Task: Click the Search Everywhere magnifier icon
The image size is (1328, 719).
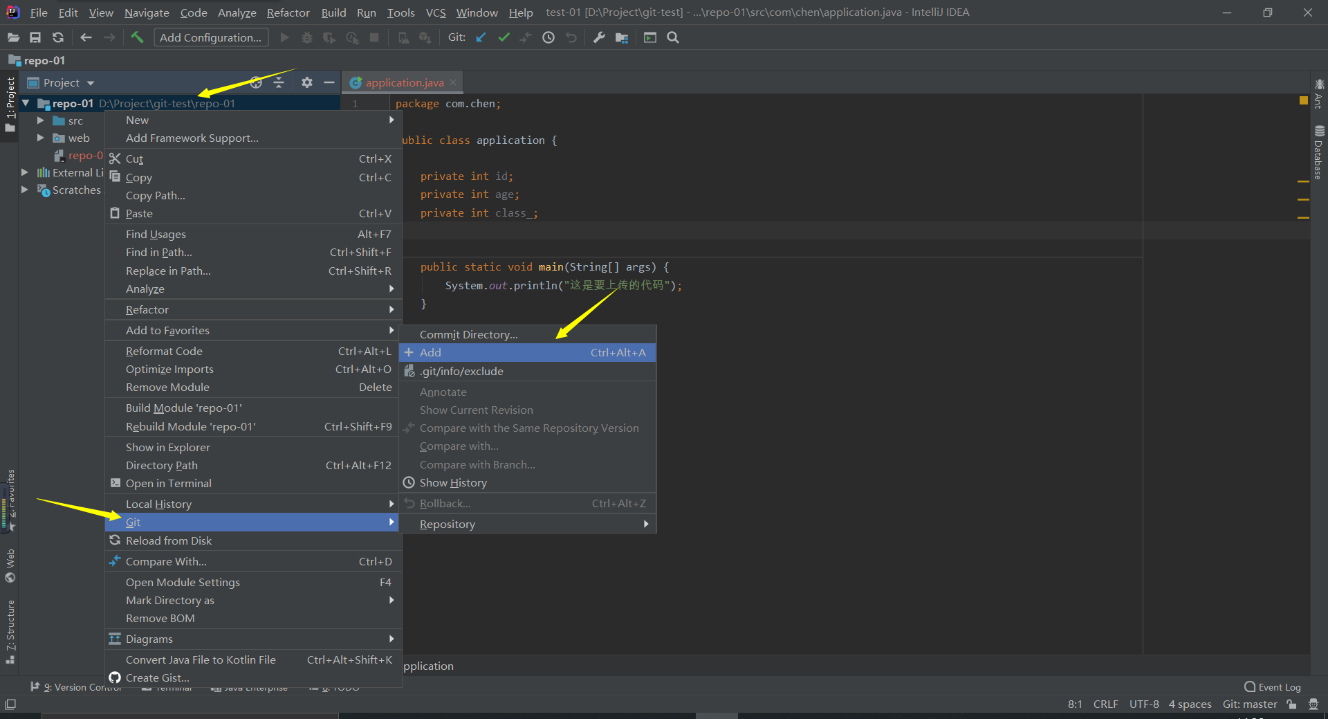Action: pos(673,37)
